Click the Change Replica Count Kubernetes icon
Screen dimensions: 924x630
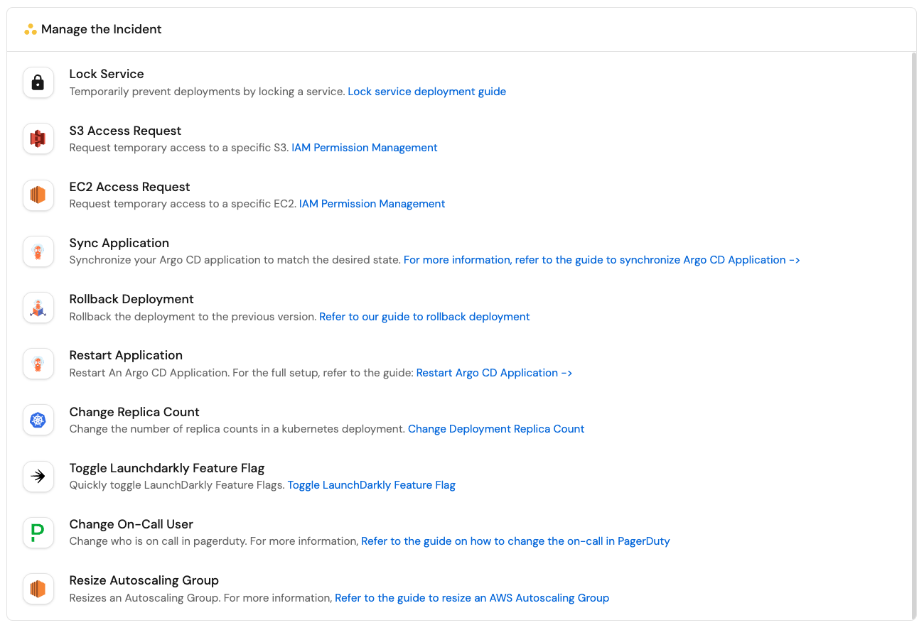point(38,420)
